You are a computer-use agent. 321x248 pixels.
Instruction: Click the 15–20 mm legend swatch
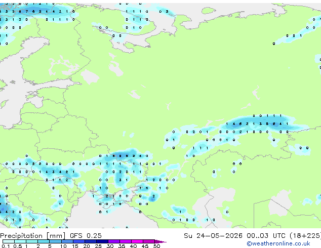pos(79,241)
